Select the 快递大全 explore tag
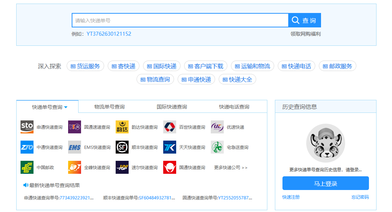Viewport: 392px width, 212px height. [237, 80]
